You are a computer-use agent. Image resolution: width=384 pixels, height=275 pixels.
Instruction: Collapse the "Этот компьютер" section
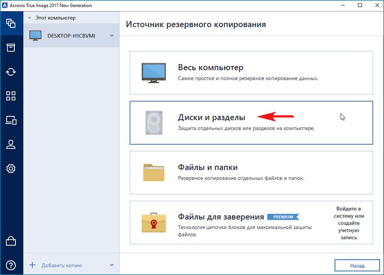(x=30, y=18)
